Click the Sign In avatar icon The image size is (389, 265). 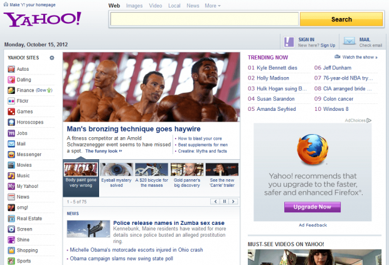click(289, 42)
